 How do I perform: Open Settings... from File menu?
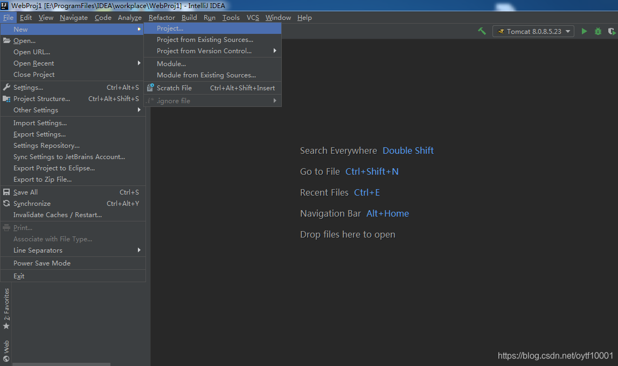[x=73, y=87]
